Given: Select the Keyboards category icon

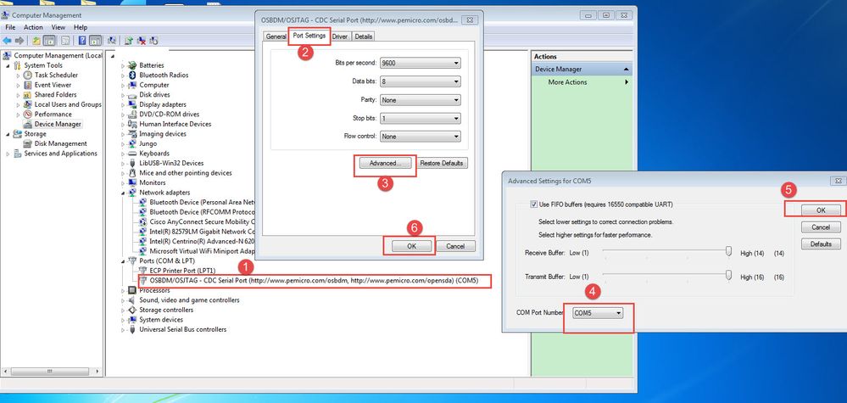Looking at the screenshot, I should 132,154.
